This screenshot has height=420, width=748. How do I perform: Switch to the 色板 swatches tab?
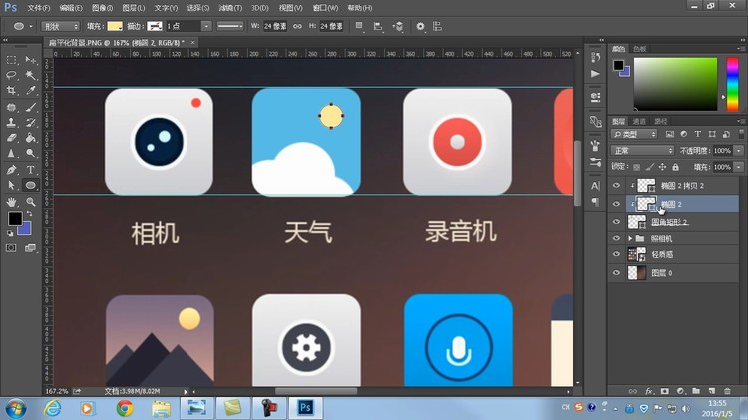[x=639, y=49]
